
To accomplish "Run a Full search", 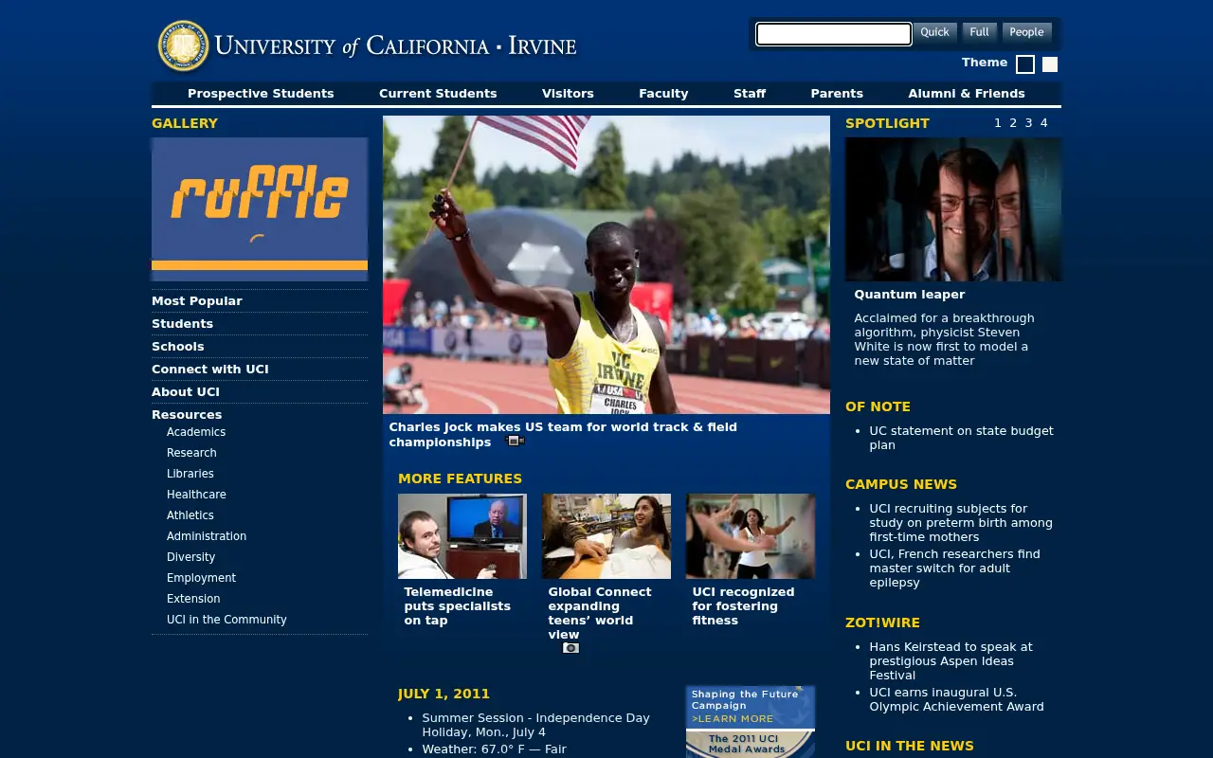I will click(x=980, y=32).
